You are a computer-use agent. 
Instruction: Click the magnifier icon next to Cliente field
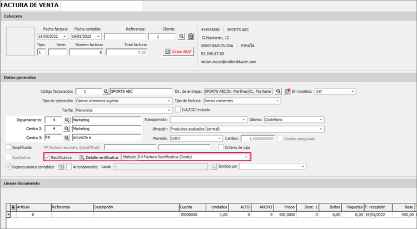click(181, 37)
